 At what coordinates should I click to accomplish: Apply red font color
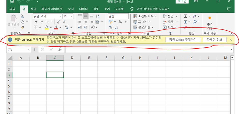coord(56,27)
